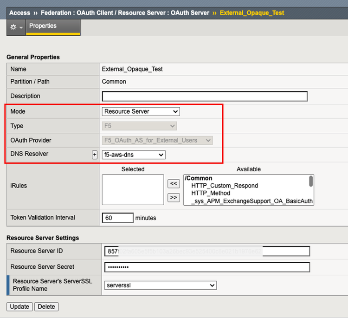This screenshot has height=318, width=348.
Task: Click the Resource Server ID field
Action: pyautogui.click(x=207, y=251)
